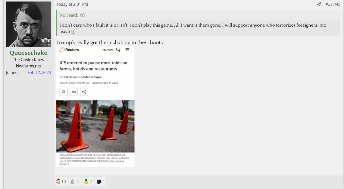Screen dimensions: 344x189
Task: Click the 'Today at 2:01 PM' timestamp
Action: [72, 4]
